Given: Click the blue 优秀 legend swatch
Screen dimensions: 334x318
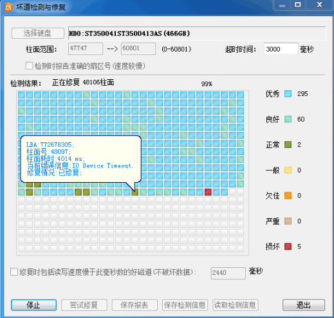Looking at the screenshot, I should [x=288, y=94].
